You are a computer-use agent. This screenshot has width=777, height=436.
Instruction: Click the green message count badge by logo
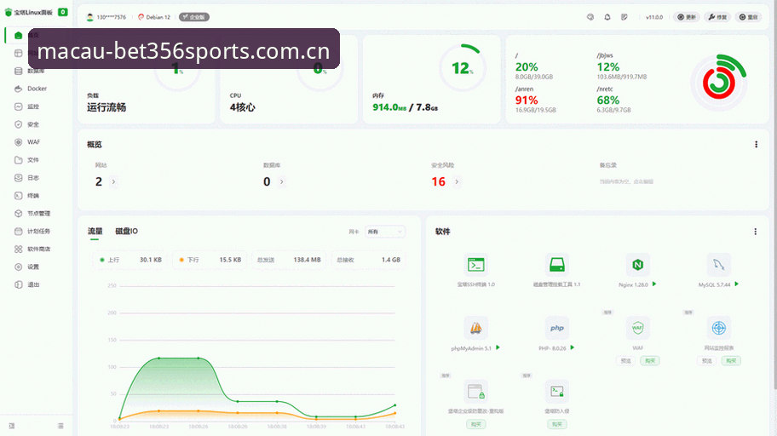(x=63, y=12)
